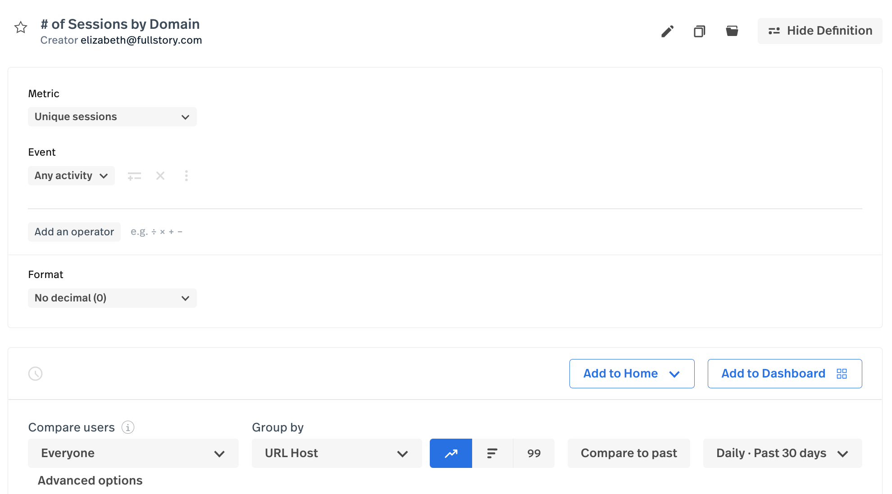The height and width of the screenshot is (494, 892).
Task: Show info for Compare users
Action: click(128, 427)
